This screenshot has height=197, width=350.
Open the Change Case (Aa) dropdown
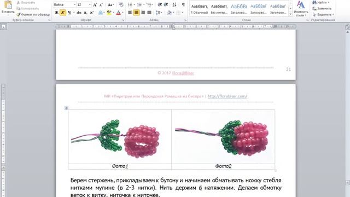tap(110, 5)
